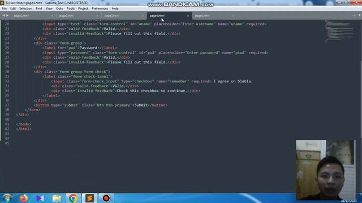The height and width of the screenshot is (203, 362).
Task: Open the Find menu
Action: coord(39,8)
